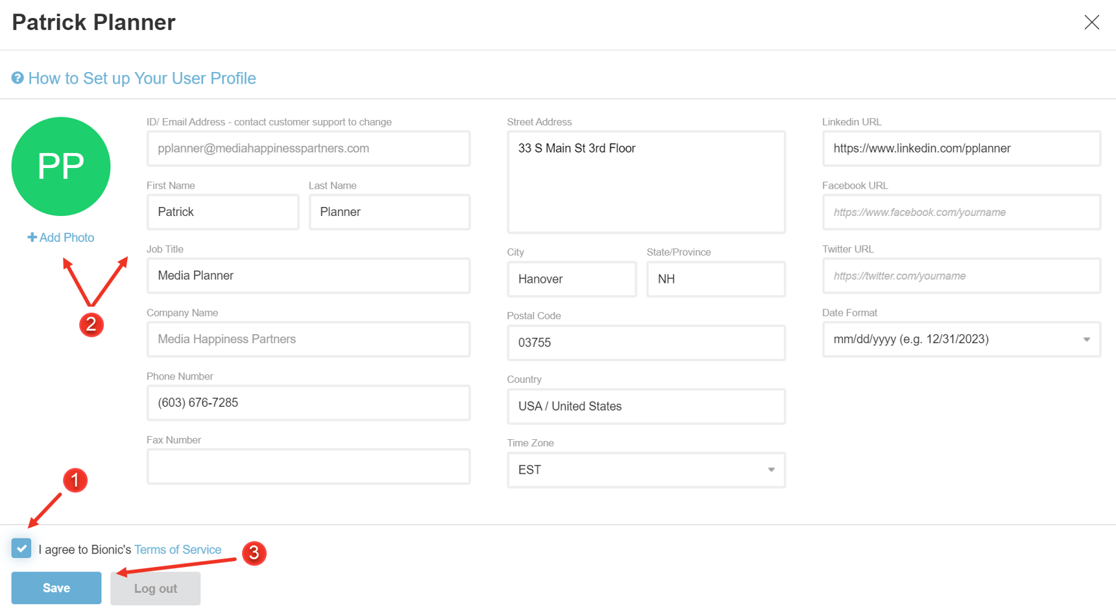Click the First Name field

[223, 212]
